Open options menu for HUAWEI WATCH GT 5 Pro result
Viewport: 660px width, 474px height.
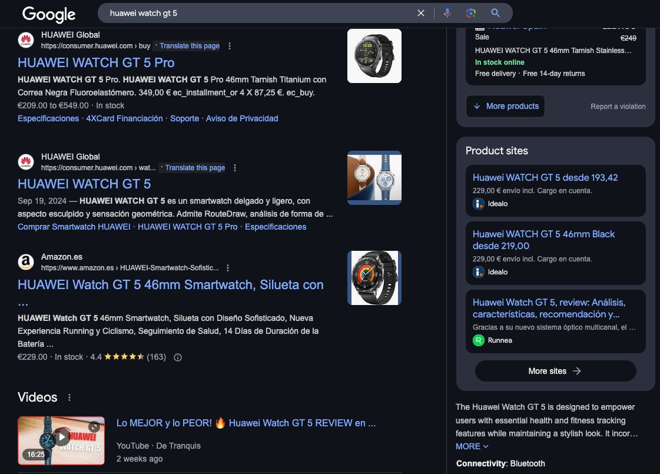tap(230, 46)
